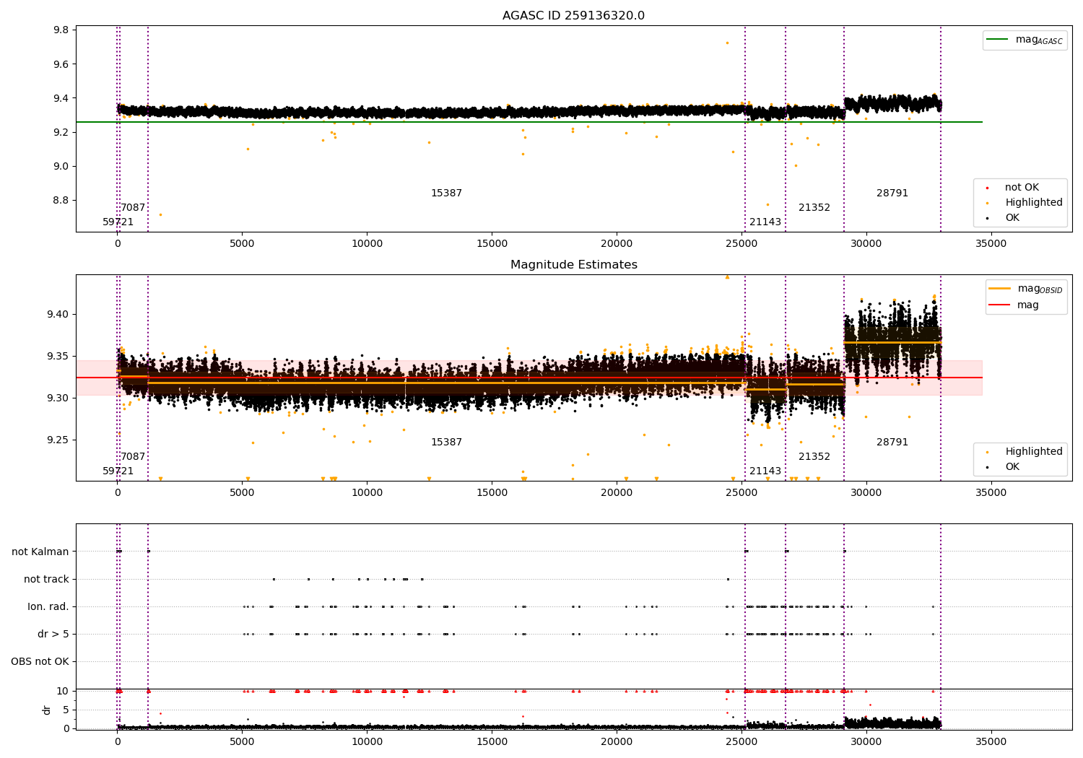Click obsid label 21352 in AGASC ID plot
Viewport: 1083px width, 758px height.
coord(814,208)
